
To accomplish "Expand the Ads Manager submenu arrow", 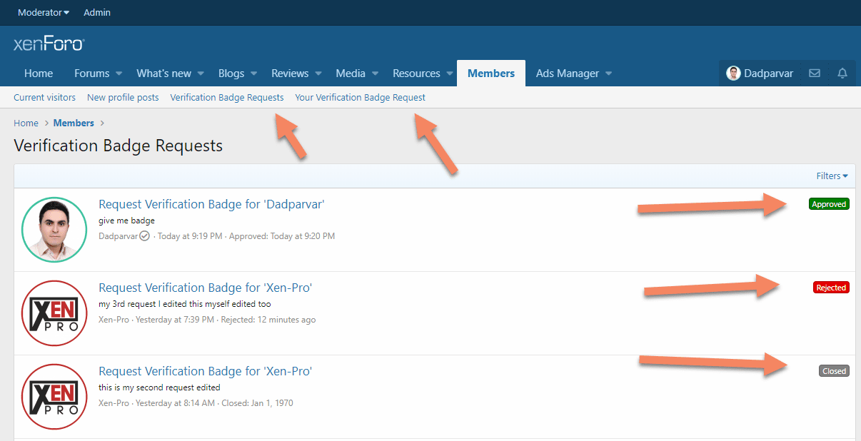I will point(609,73).
